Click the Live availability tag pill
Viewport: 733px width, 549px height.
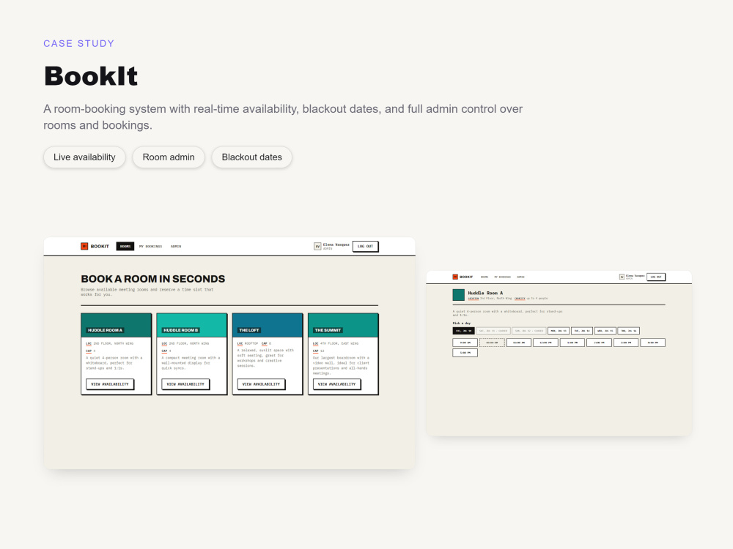(x=84, y=157)
